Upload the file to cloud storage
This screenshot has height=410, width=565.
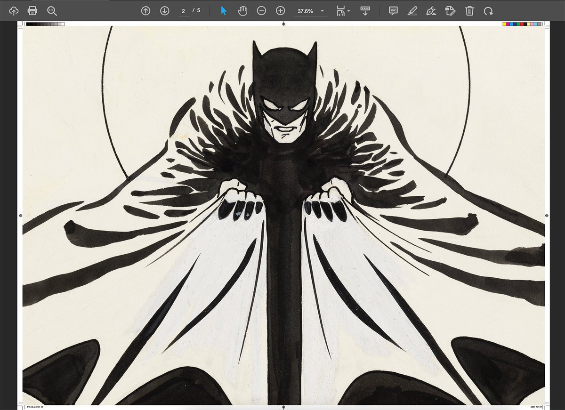coord(13,10)
